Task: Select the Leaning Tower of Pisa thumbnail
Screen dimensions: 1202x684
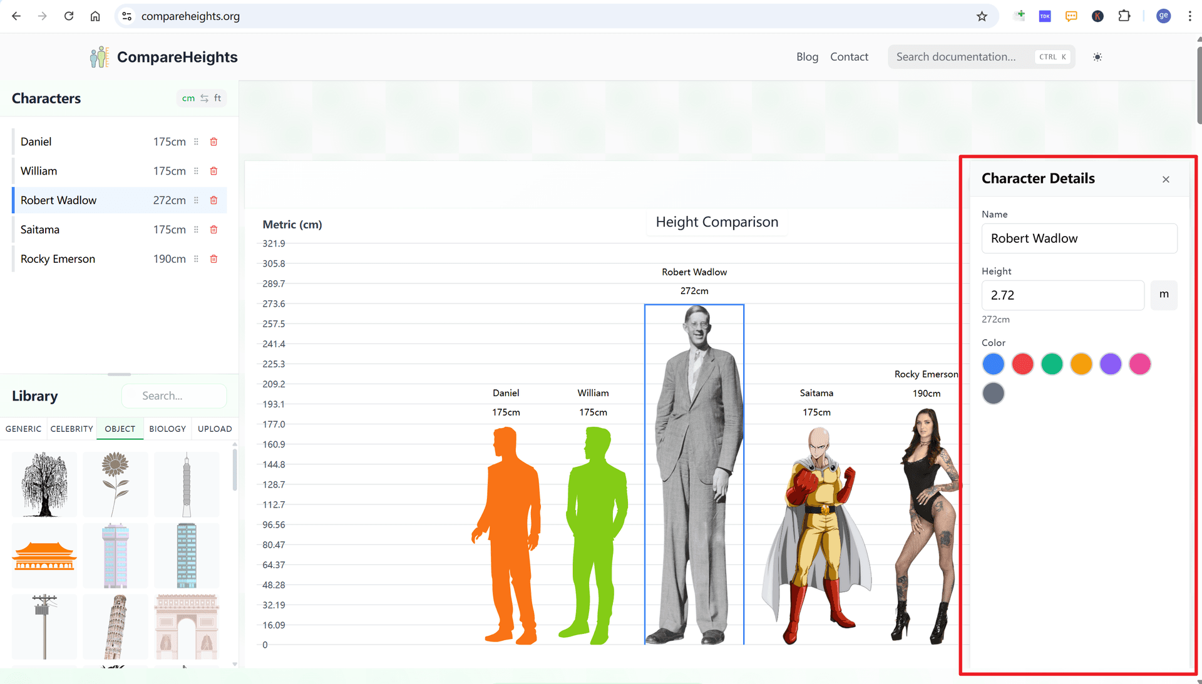Action: (x=115, y=626)
